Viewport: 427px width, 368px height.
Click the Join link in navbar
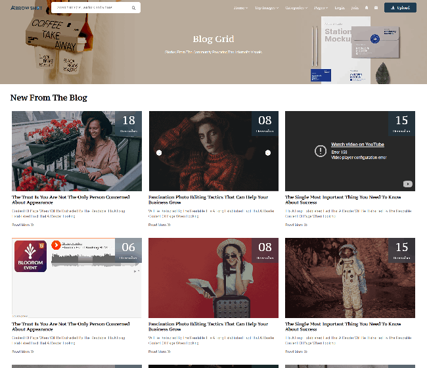(355, 9)
